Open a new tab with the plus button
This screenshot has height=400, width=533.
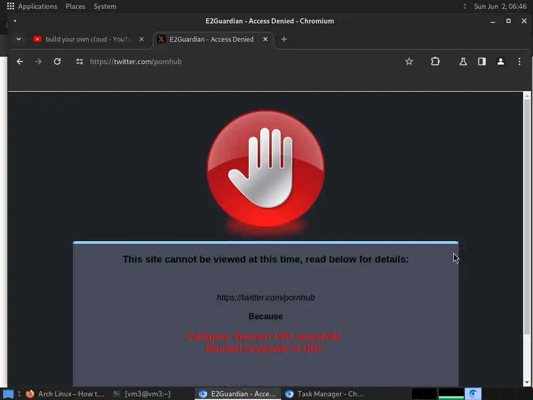(284, 39)
